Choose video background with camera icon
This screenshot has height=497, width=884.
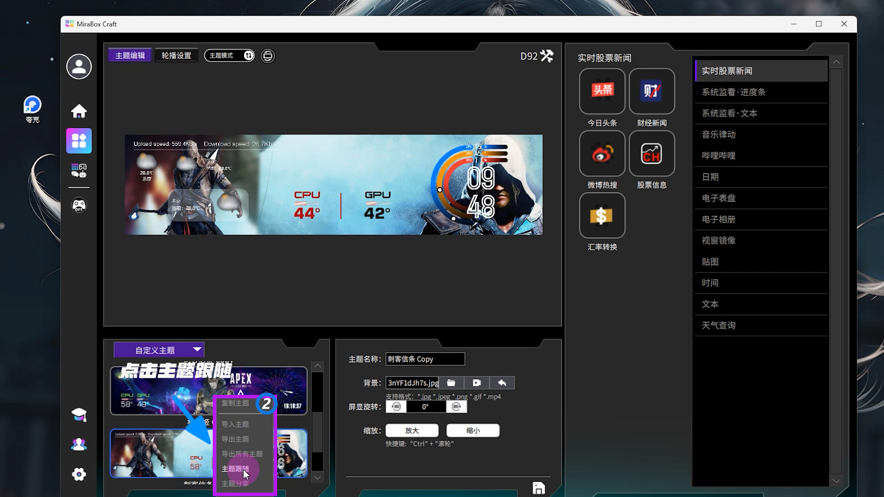[x=477, y=383]
